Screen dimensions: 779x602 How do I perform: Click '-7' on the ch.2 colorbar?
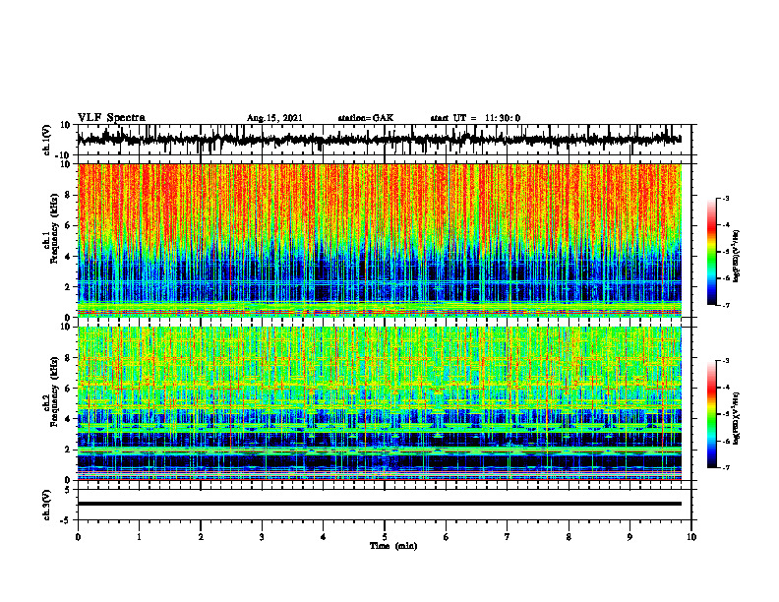click(x=726, y=468)
